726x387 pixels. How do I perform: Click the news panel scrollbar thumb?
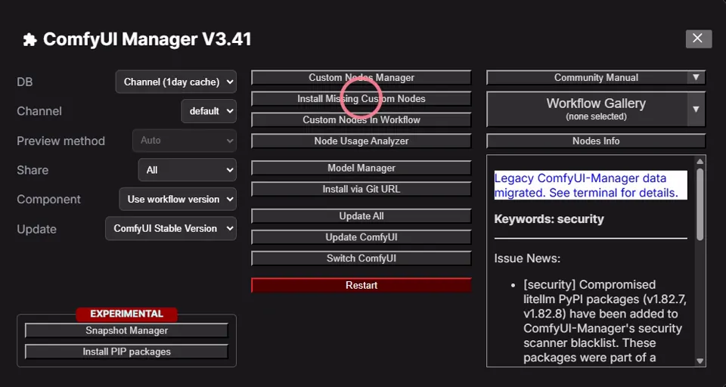700,203
